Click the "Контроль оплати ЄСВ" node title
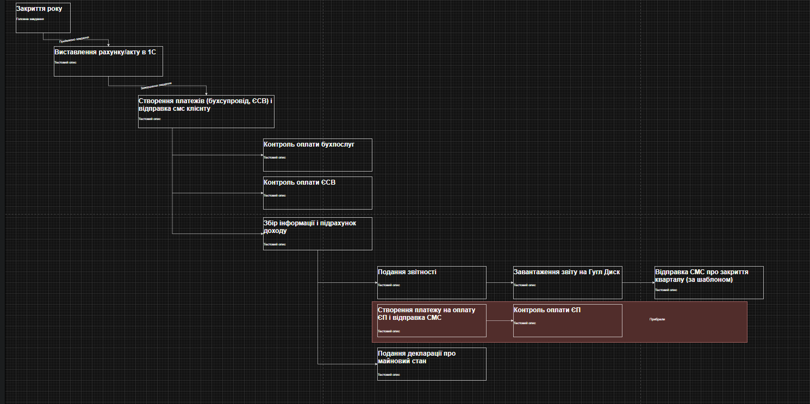The height and width of the screenshot is (404, 810). click(300, 182)
